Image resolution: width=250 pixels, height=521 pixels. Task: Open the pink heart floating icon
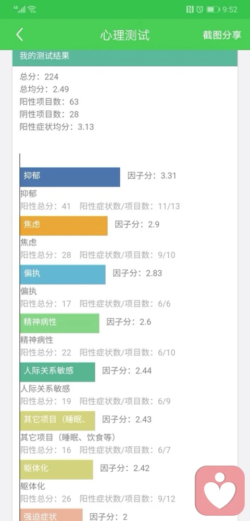pyautogui.click(x=220, y=491)
